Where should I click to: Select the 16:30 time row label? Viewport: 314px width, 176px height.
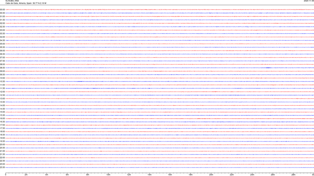click(x=2, y=122)
